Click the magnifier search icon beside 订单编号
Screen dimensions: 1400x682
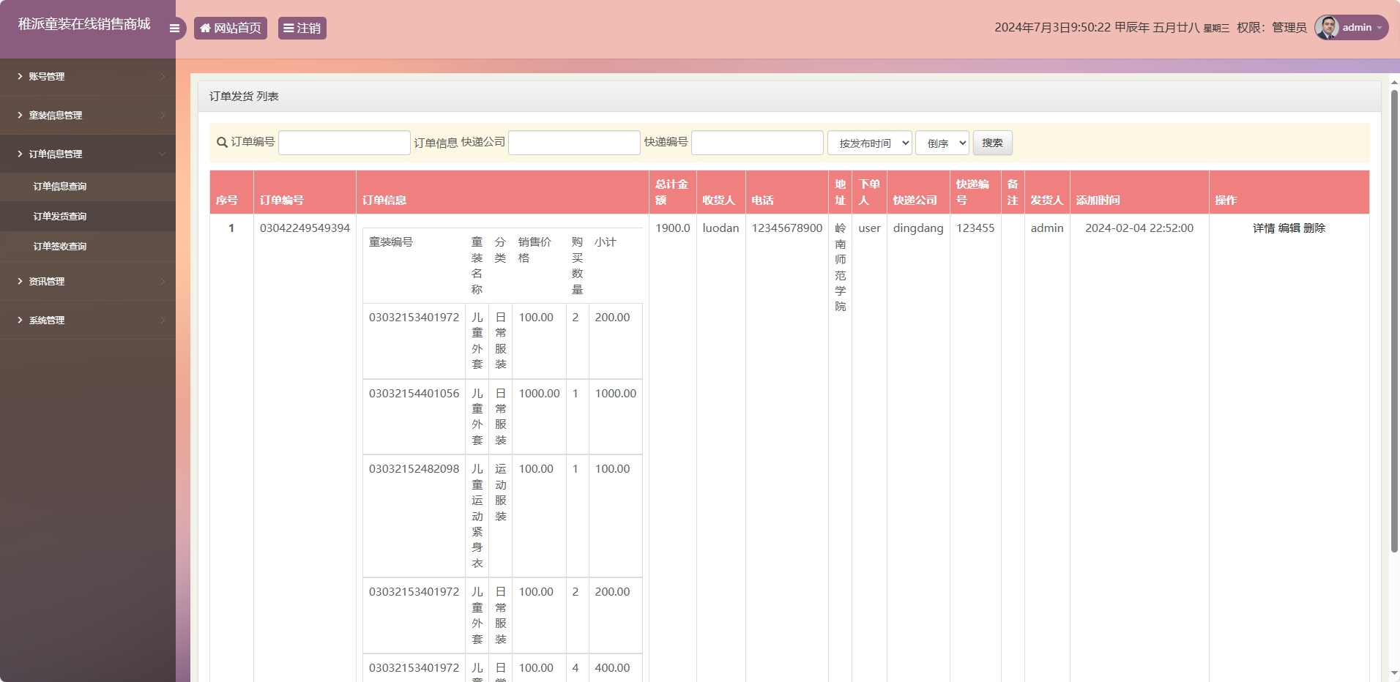coord(220,143)
